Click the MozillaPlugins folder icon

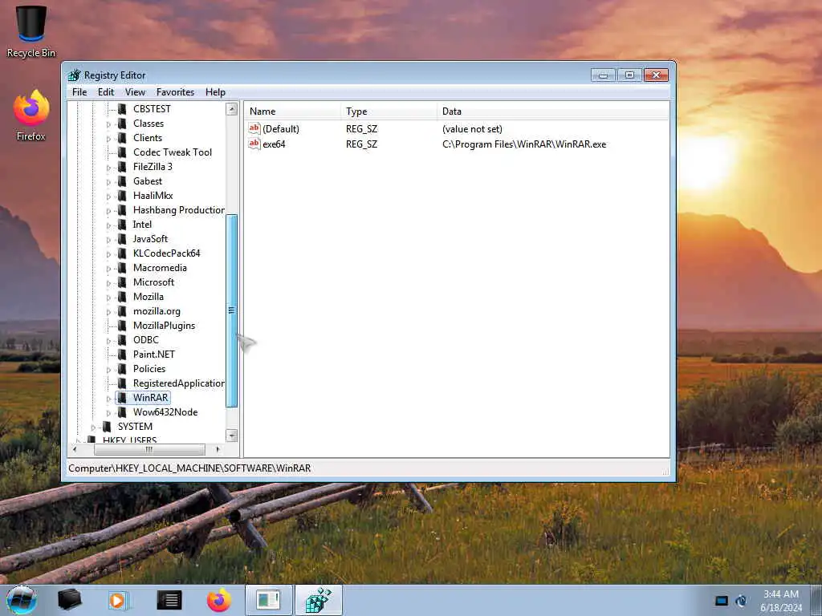point(122,326)
